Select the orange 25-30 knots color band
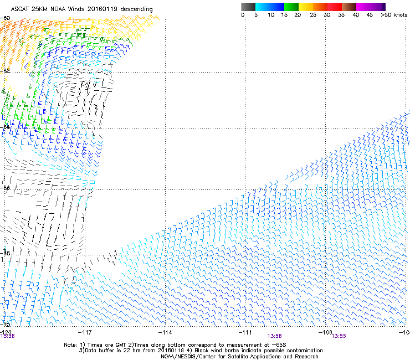410x360 pixels. coord(320,7)
